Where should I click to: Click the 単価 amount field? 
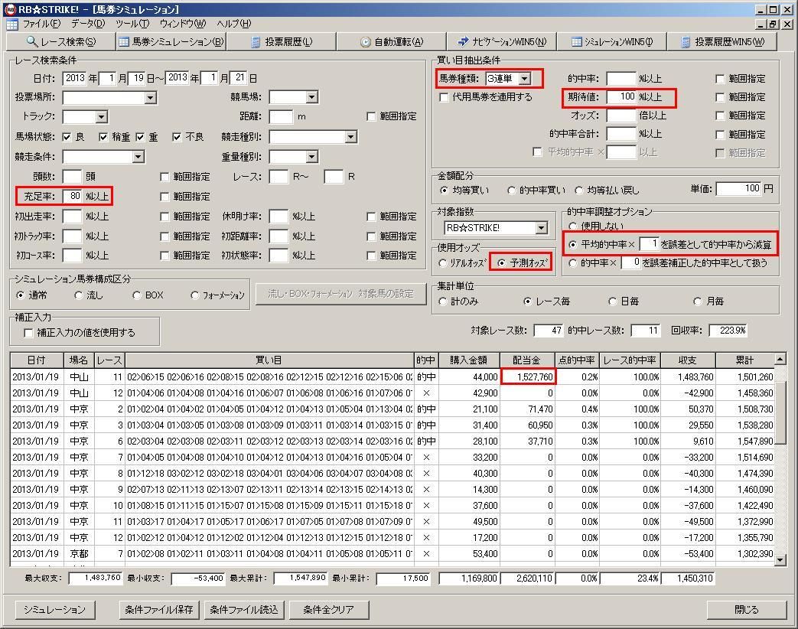coord(738,189)
